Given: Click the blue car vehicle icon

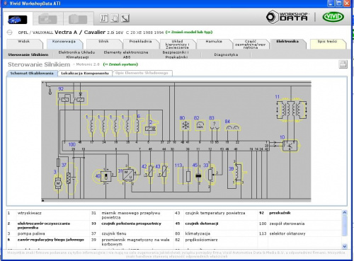Looking at the screenshot, I should [x=18, y=20].
